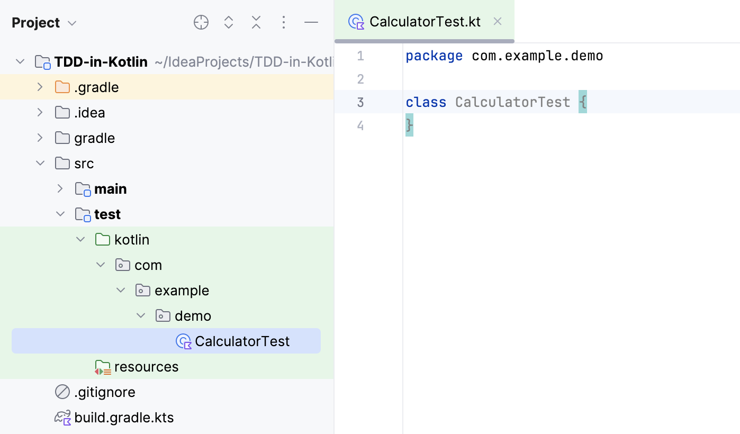Screen dimensions: 740x434
Task: Expand the .idea folder
Action: click(x=40, y=112)
